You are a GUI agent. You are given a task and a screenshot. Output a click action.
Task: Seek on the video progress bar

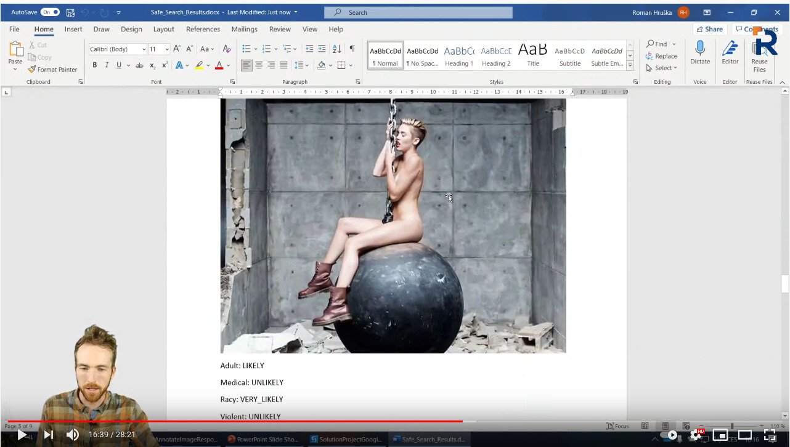(394, 421)
